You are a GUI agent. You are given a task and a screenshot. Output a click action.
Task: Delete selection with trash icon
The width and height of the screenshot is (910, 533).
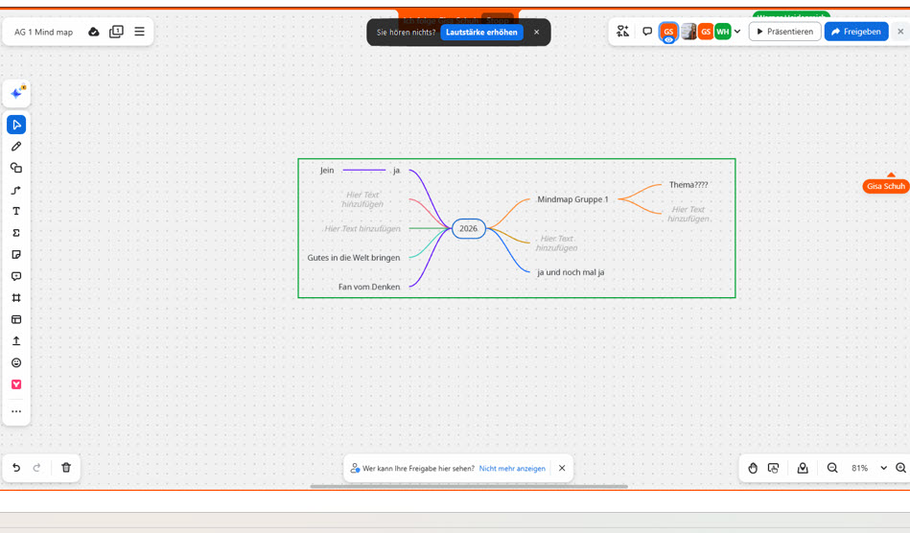66,468
